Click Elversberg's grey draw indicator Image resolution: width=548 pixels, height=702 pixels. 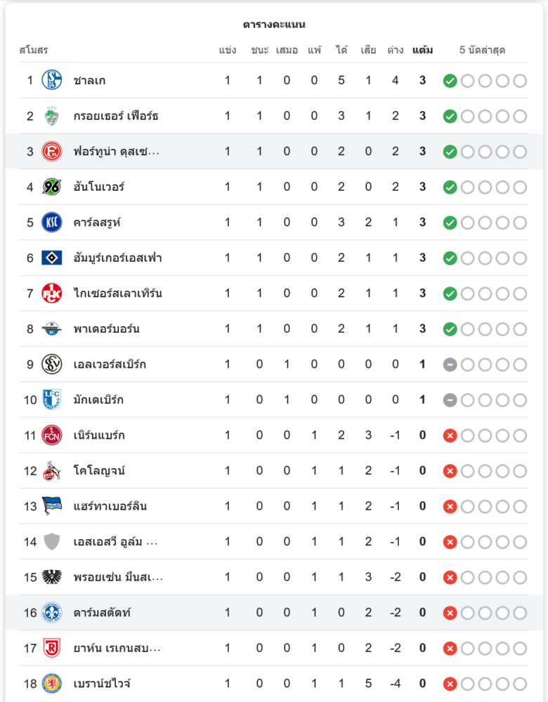450,364
